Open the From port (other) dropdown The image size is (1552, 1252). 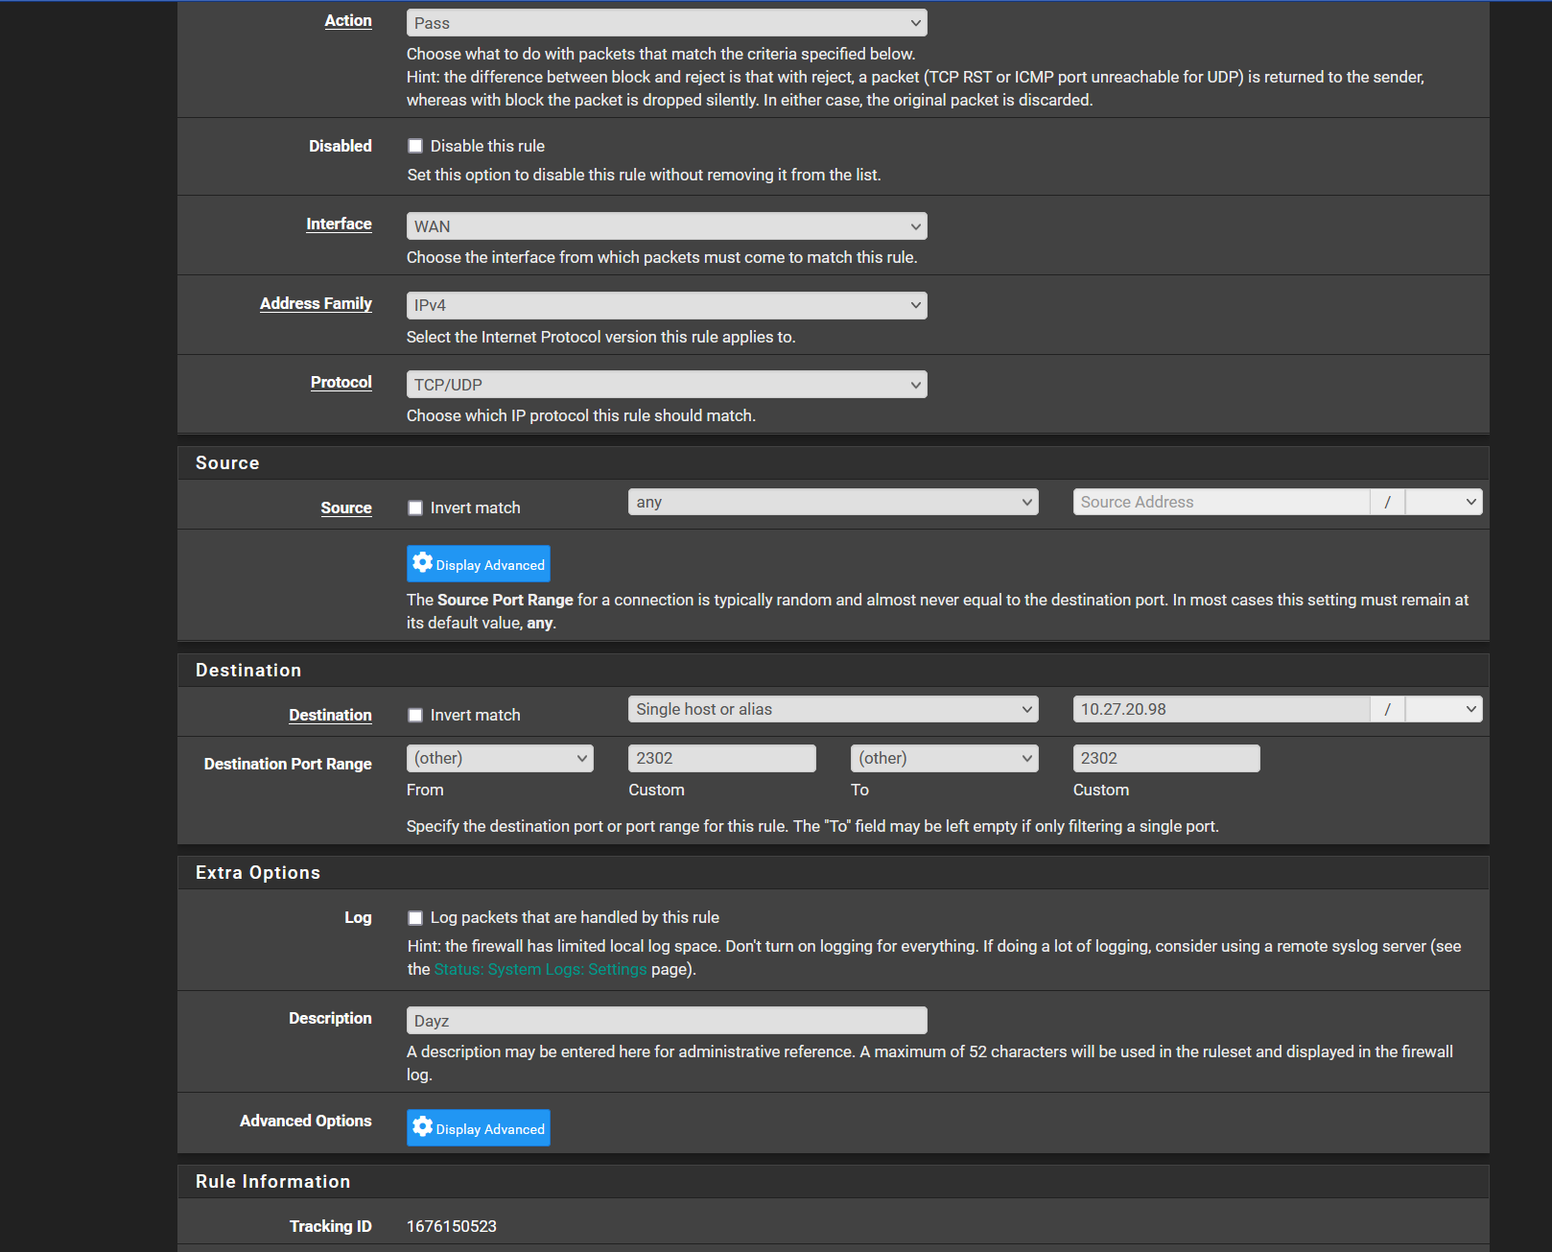click(500, 758)
